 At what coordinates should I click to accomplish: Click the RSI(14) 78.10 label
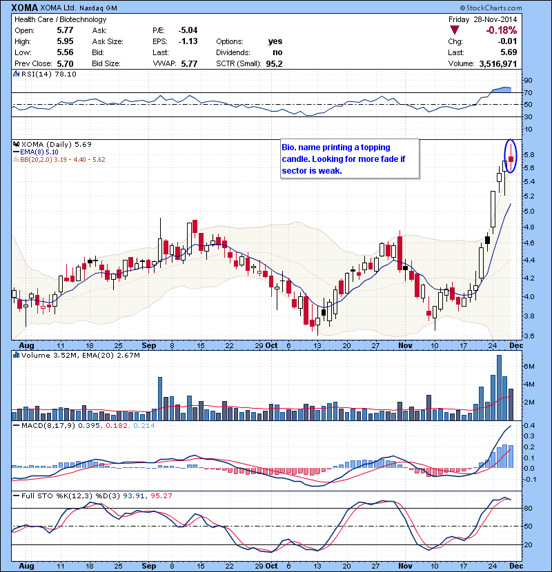pos(48,74)
